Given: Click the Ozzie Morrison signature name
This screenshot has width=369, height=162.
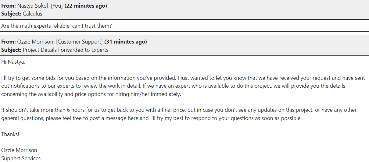Looking at the screenshot, I should 19,150.
